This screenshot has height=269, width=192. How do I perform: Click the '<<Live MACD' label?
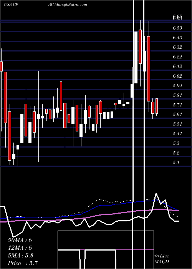tap(162, 259)
